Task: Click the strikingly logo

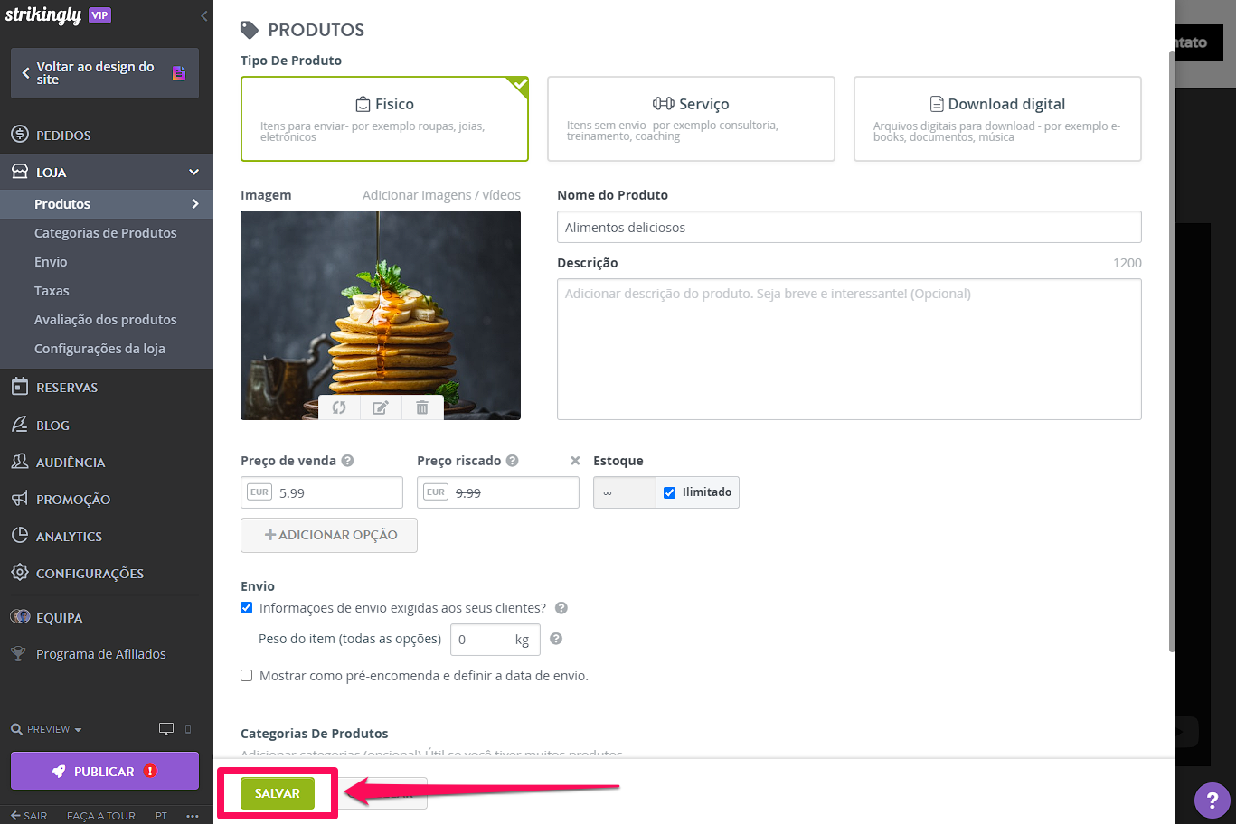Action: click(43, 15)
